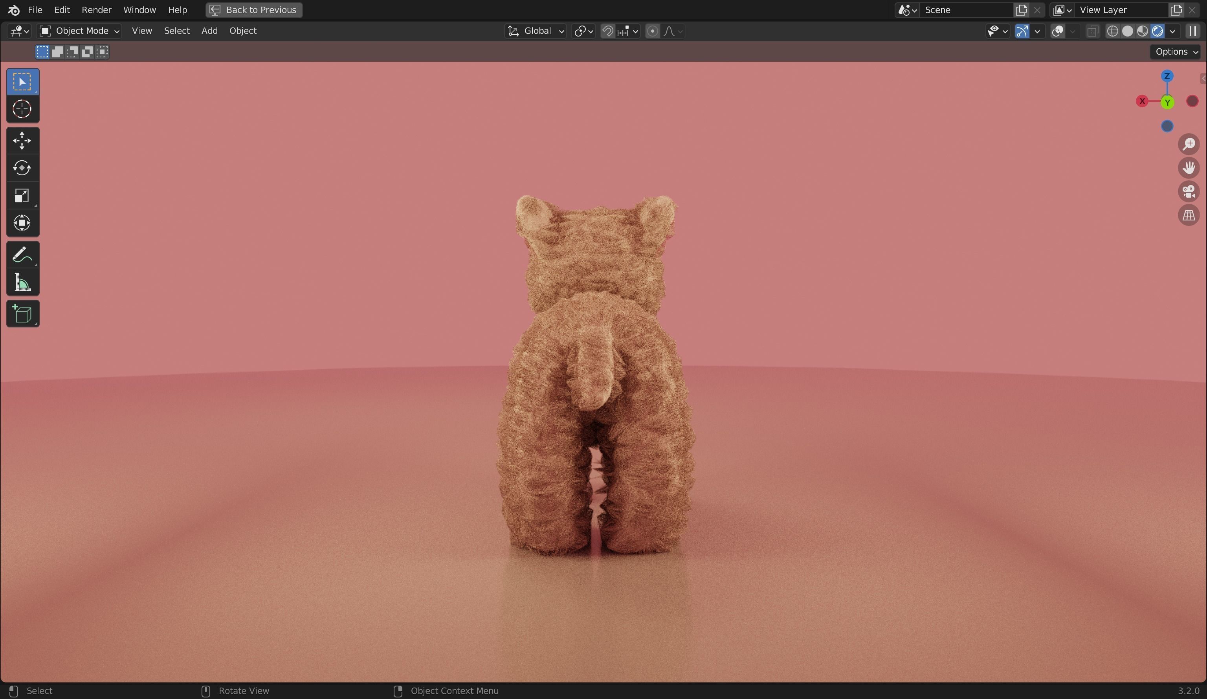
Task: Expand gizmo settings dropdown arrow
Action: [x=1037, y=31]
